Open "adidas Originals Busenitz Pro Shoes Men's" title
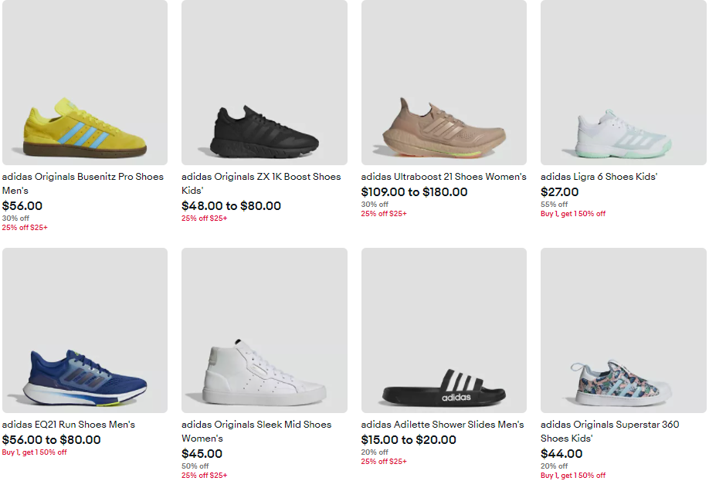 83,184
